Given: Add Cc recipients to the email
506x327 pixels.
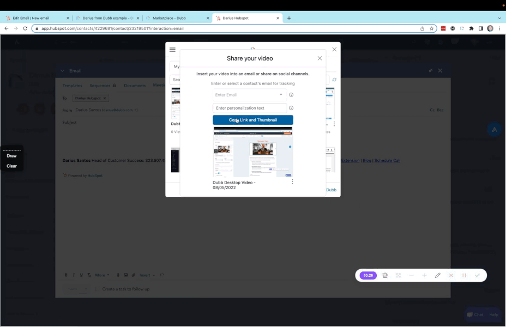Looking at the screenshot, I should pos(432,110).
